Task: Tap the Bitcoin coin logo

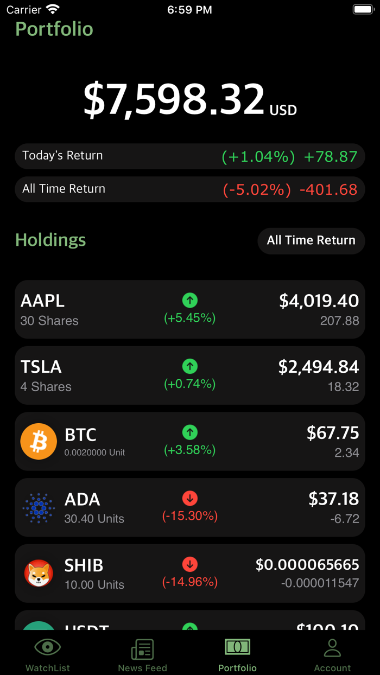Action: (39, 441)
